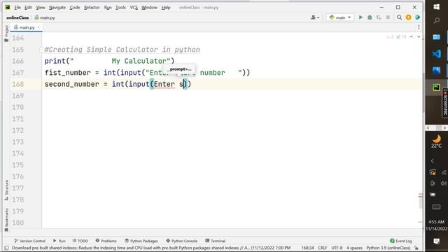Open the Window menu
This screenshot has height=252, width=448.
pyautogui.click(x=149, y=8)
